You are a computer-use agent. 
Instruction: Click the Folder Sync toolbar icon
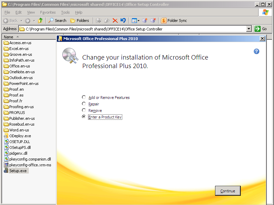point(174,20)
